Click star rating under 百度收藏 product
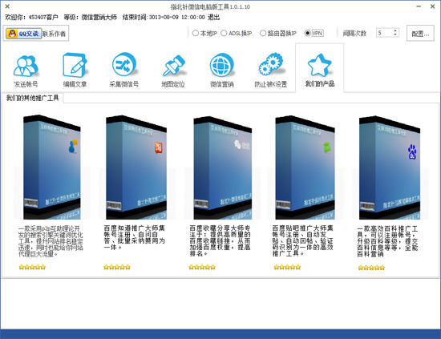 [202, 267]
